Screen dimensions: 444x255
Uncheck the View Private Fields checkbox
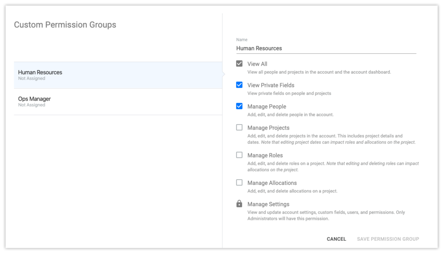click(x=239, y=85)
